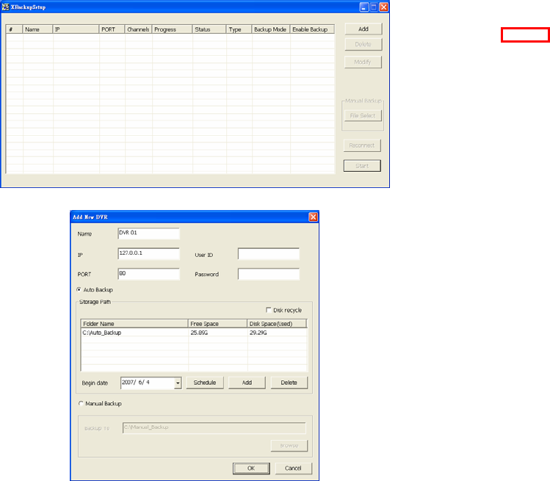Click Delete button under Storage Path
This screenshot has width=550, height=481.
[x=289, y=383]
